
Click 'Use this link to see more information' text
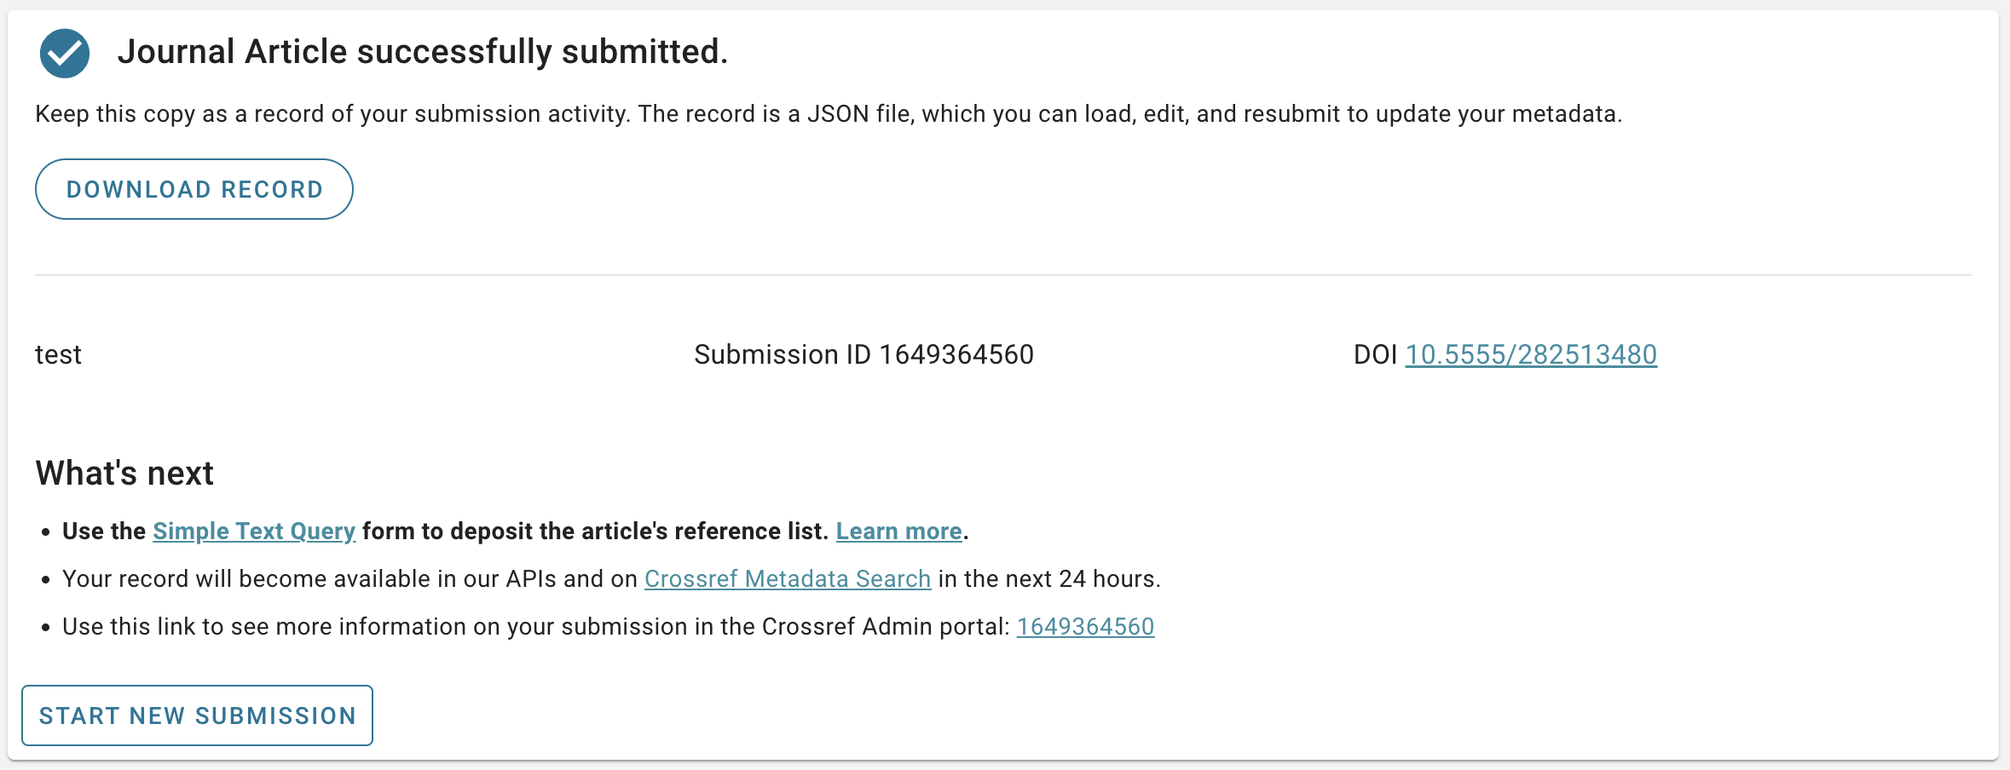[535, 627]
